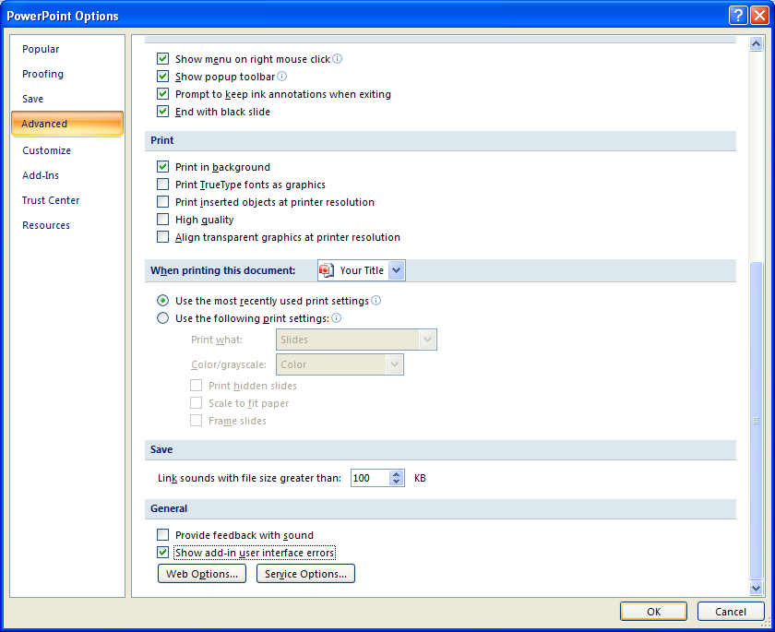Viewport: 775px width, 632px height.
Task: Click the KB unit label
Action: (420, 478)
